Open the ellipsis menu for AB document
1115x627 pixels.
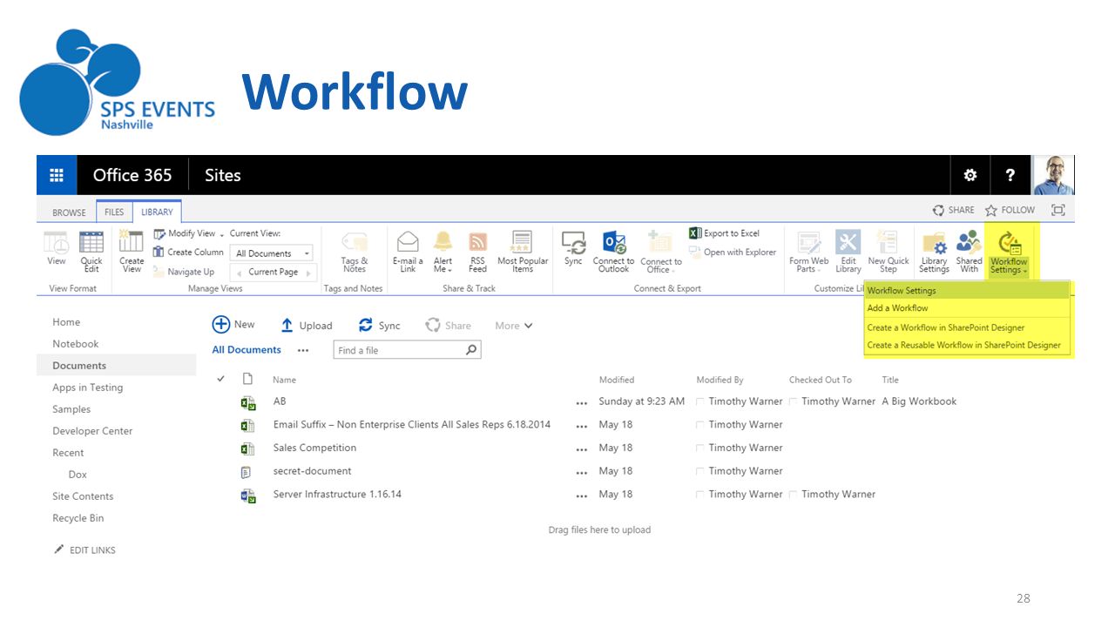pyautogui.click(x=582, y=402)
